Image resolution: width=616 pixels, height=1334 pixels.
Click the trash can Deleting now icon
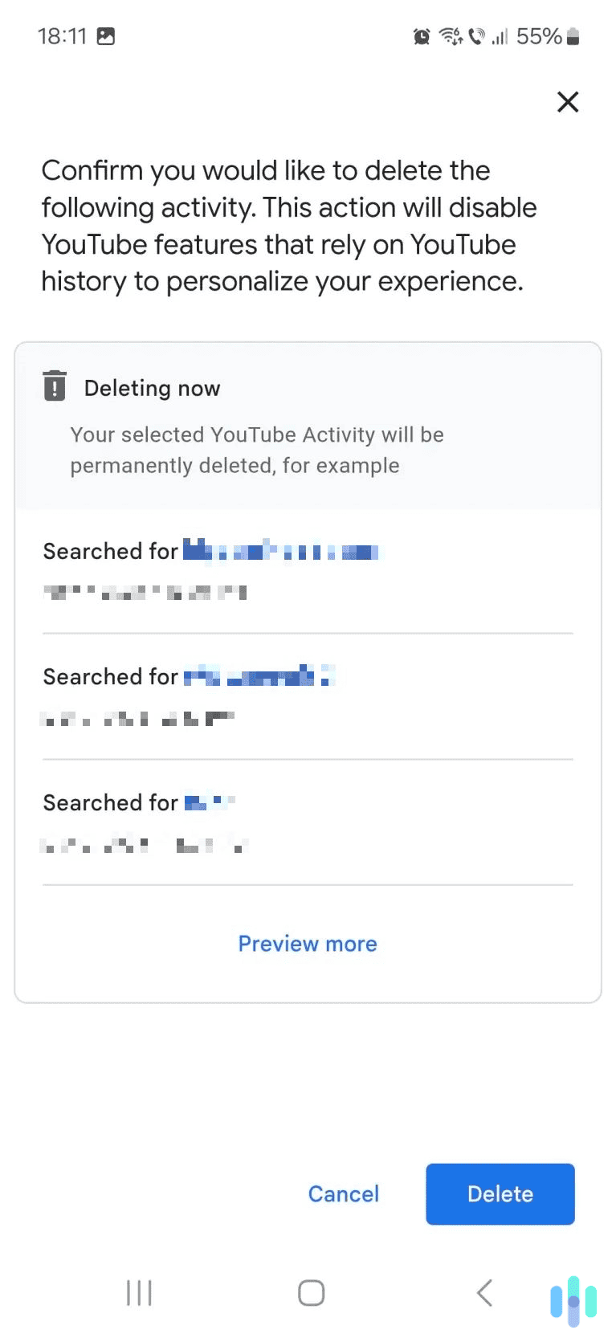pos(54,386)
